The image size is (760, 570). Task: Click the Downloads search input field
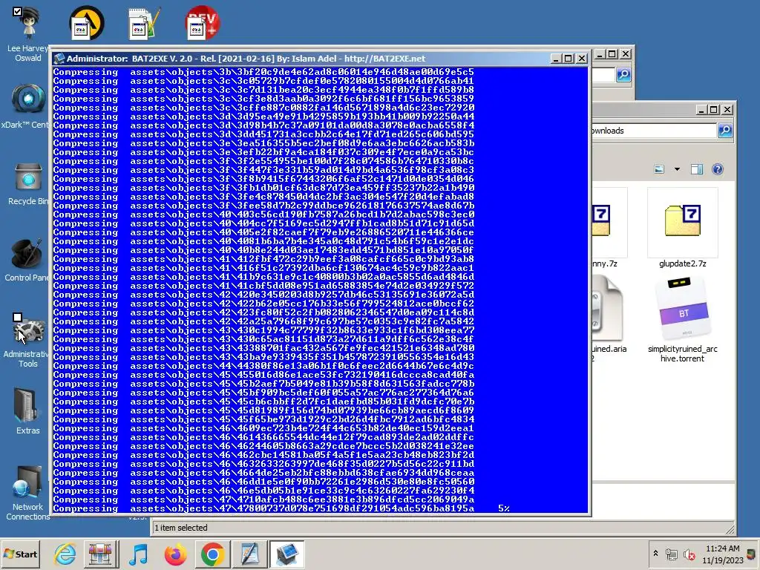coord(653,131)
